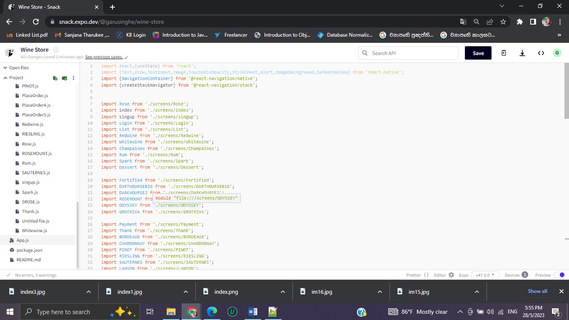The height and width of the screenshot is (320, 569).
Task: Click in the Search API field
Action: click(408, 53)
